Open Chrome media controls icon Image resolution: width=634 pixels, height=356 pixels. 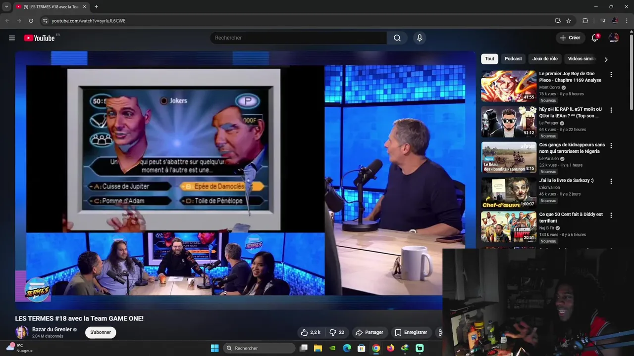click(603, 21)
